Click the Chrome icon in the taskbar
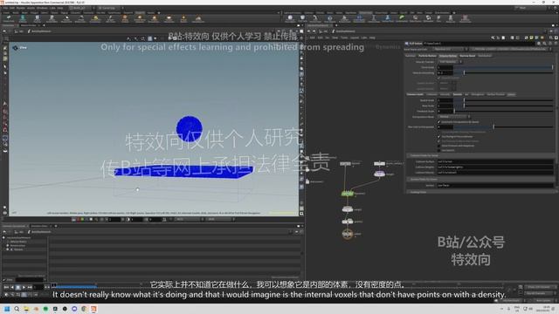559x314 pixels. click(x=84, y=309)
